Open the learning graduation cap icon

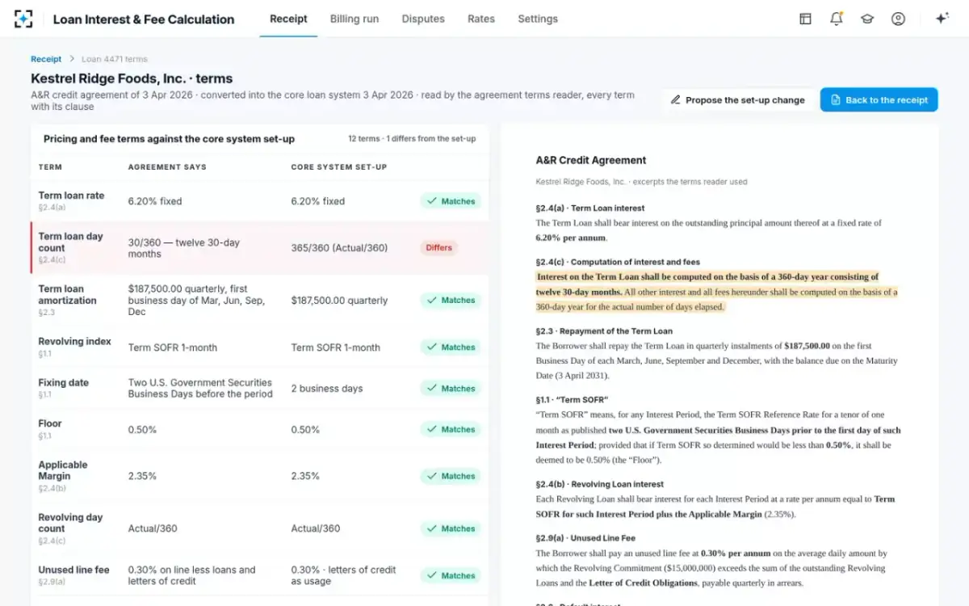point(867,19)
